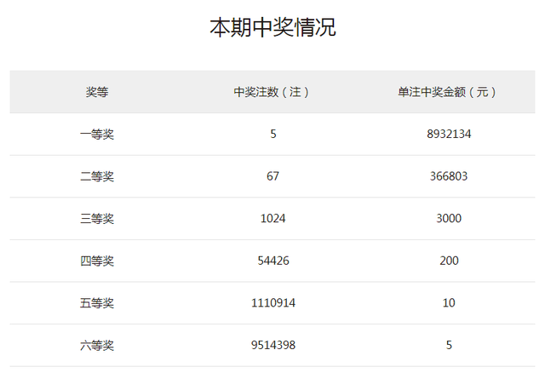Click the prize amount 10
The height and width of the screenshot is (373, 545).
click(449, 303)
